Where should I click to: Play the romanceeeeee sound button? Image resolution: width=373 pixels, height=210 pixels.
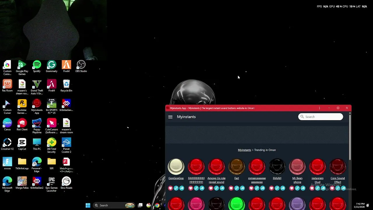(x=257, y=167)
